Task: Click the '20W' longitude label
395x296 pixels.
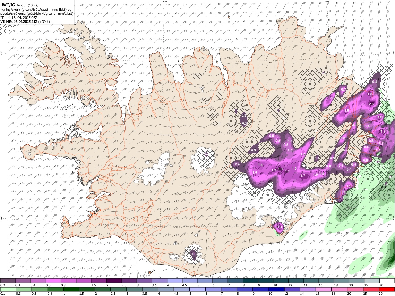Action: (x=164, y=2)
